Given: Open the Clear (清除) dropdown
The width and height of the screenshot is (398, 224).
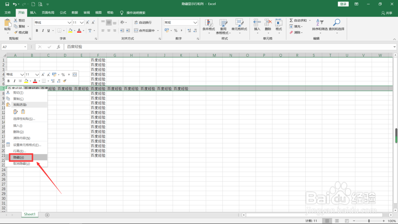Looking at the screenshot, I should [x=296, y=33].
